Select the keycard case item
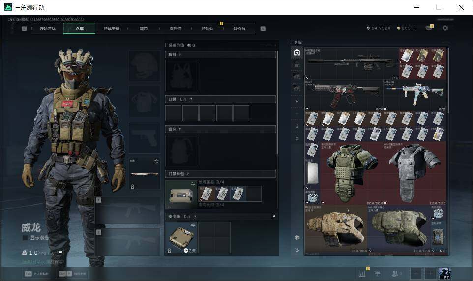 tap(181, 195)
